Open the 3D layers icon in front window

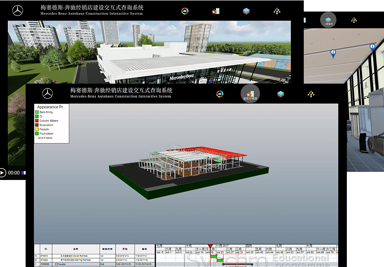281,94
